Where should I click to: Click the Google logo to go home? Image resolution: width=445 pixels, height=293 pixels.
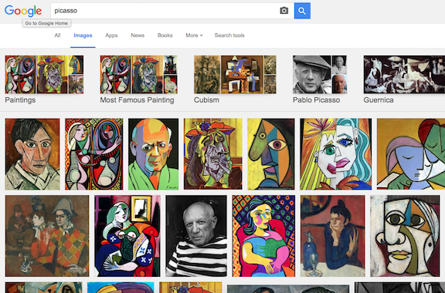23,11
